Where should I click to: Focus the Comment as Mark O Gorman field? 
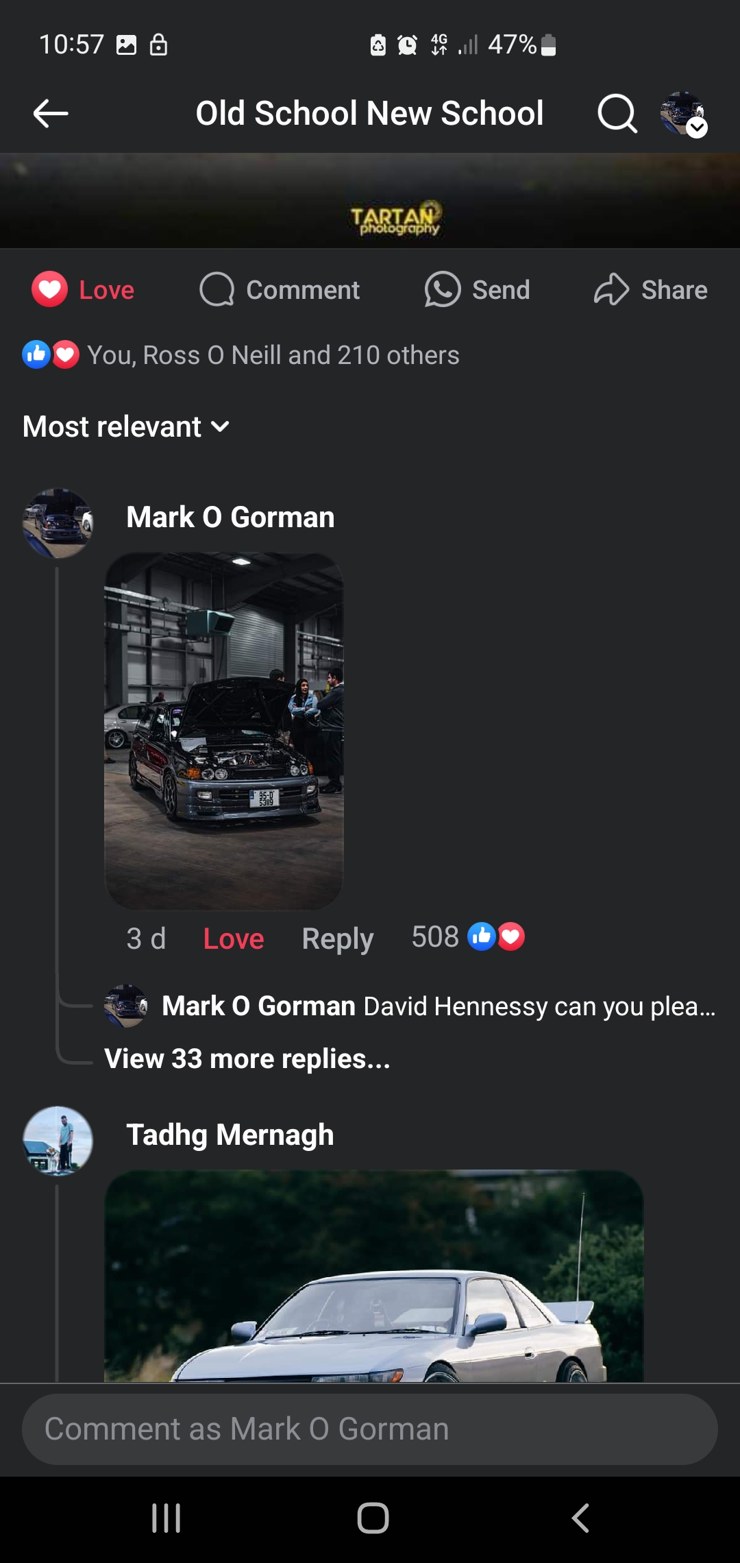[x=370, y=1429]
